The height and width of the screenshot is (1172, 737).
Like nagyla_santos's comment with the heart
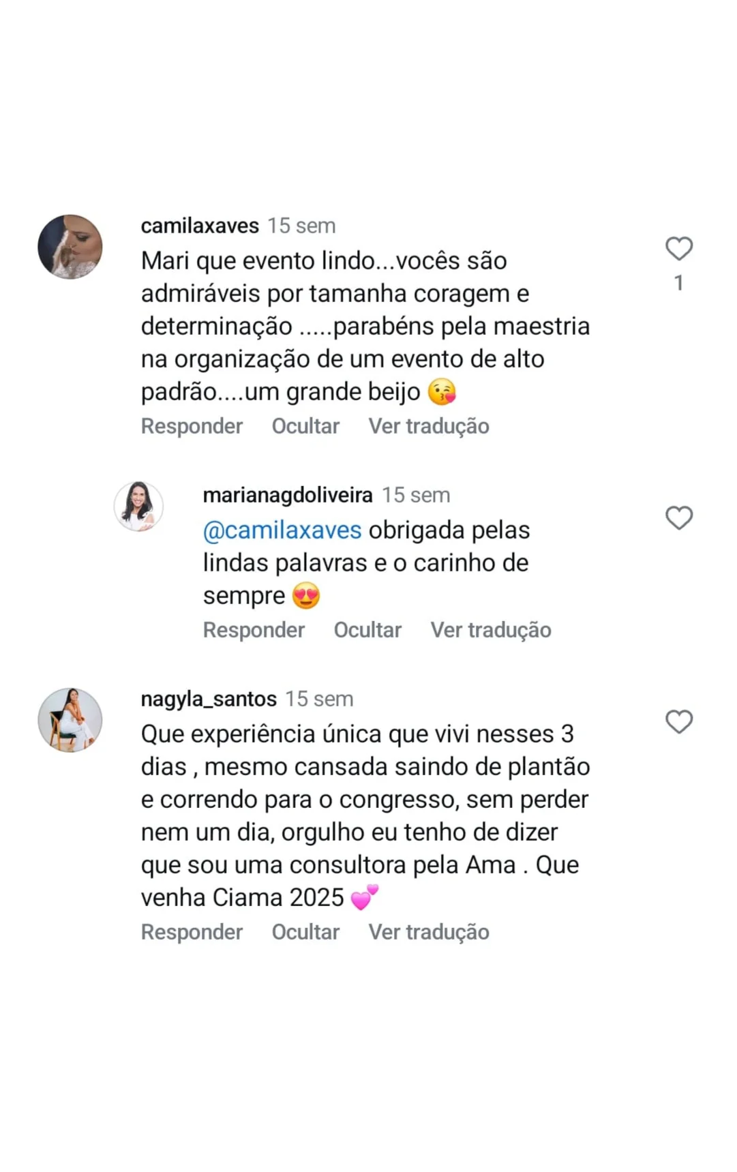tap(678, 721)
